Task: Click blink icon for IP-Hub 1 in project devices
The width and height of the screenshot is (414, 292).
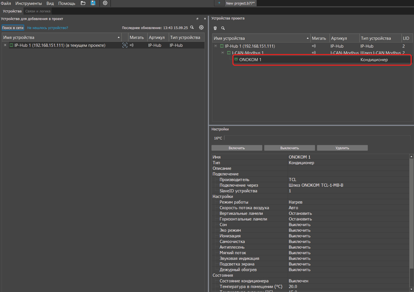Action: 314,46
